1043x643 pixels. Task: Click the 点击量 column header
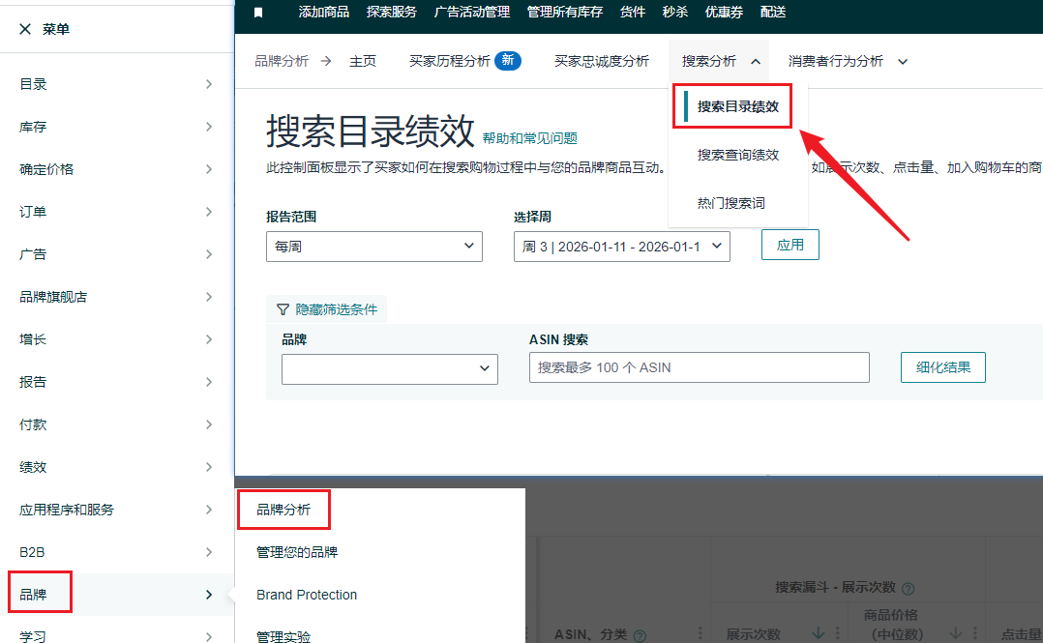point(1022,635)
